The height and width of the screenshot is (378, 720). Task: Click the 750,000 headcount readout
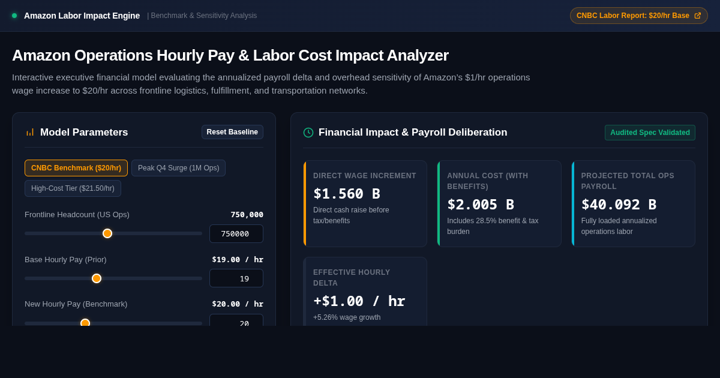(247, 215)
